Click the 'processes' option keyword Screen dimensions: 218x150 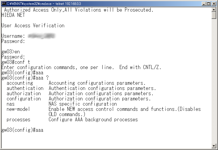(x=18, y=120)
